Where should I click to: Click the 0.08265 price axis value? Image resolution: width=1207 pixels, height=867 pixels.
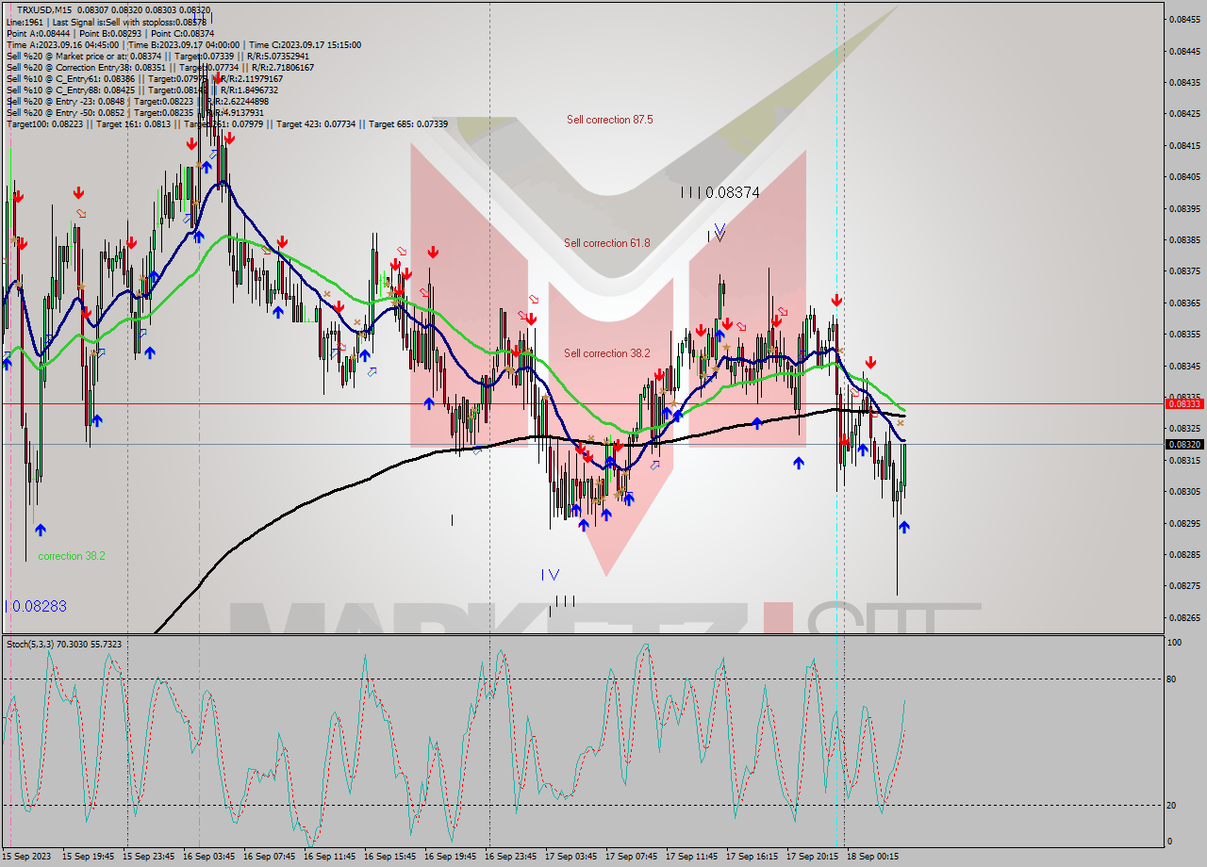pos(1184,617)
